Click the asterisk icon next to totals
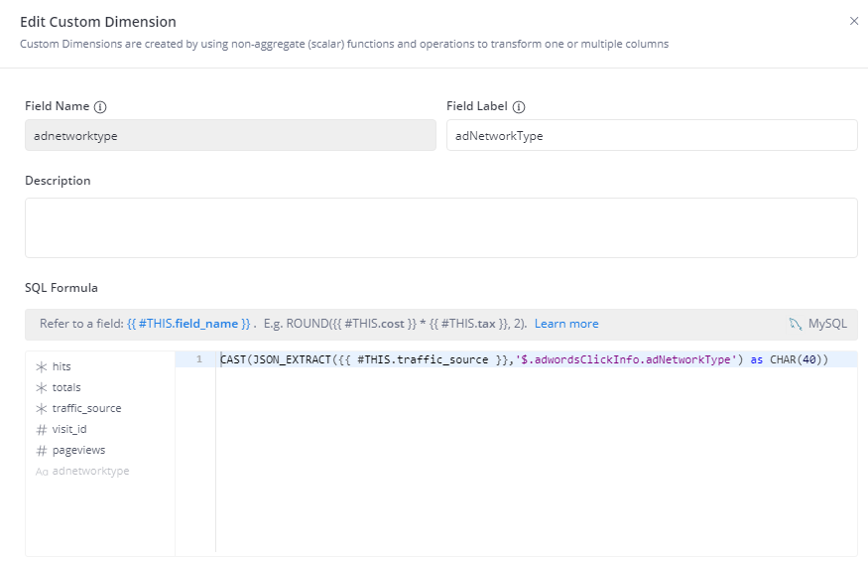868x561 pixels. coord(42,387)
